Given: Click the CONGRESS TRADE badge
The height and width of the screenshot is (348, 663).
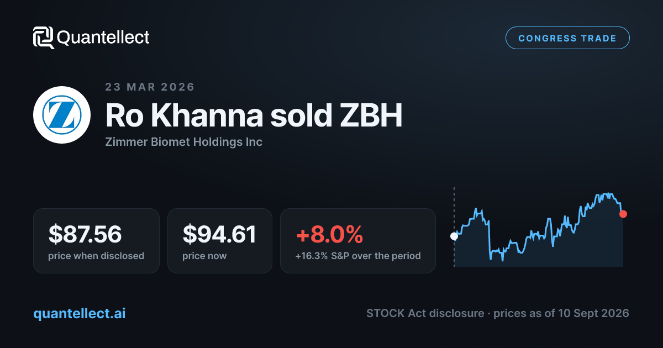Looking at the screenshot, I should [567, 38].
